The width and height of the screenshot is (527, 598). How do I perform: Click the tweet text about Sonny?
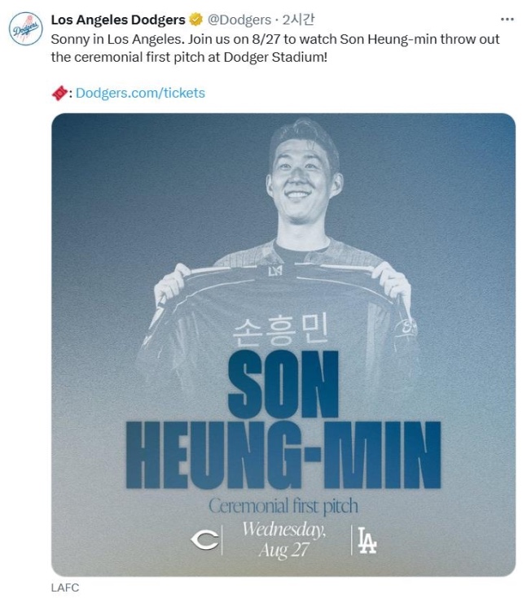point(275,48)
